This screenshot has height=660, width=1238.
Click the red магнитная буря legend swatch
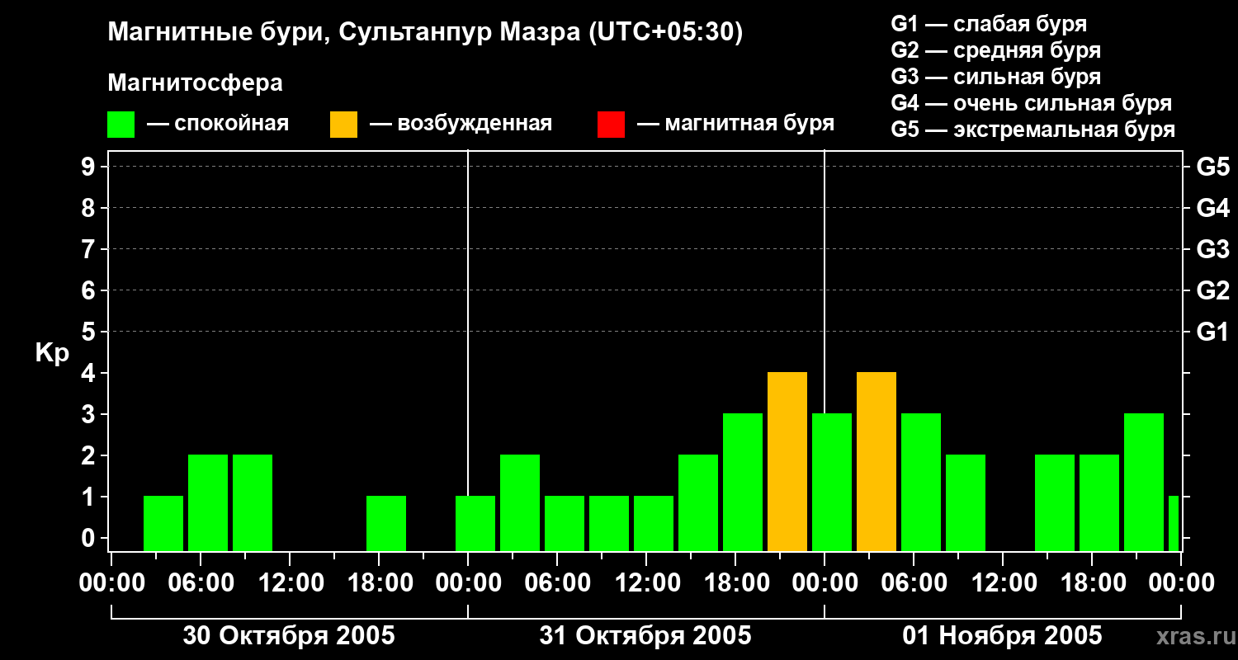point(611,125)
